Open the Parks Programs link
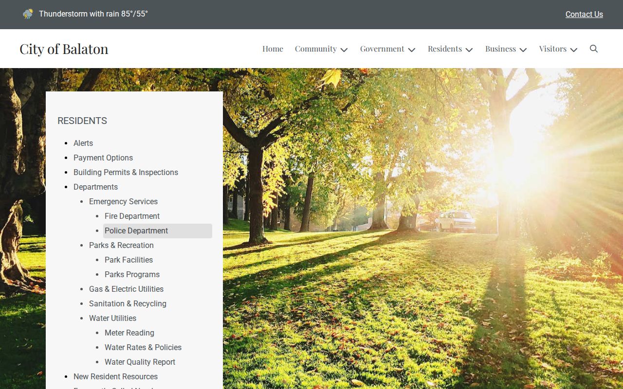The image size is (623, 389). pyautogui.click(x=132, y=274)
